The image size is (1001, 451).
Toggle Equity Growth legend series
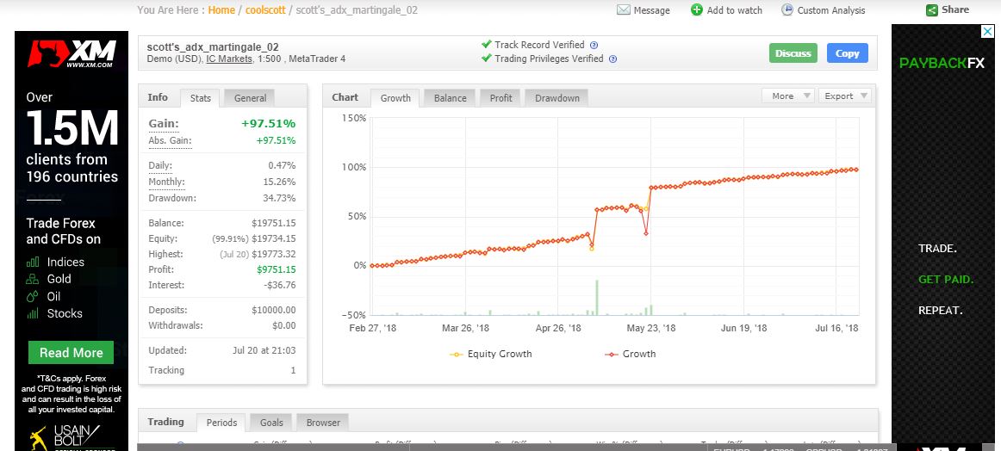pyautogui.click(x=491, y=354)
